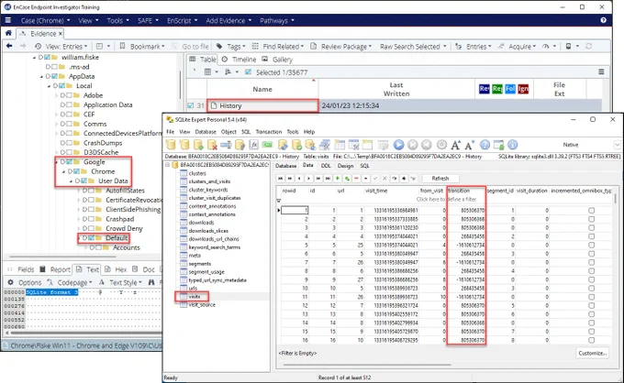
Task: Click the vertical scrollbar of the data grid
Action: [x=616, y=199]
